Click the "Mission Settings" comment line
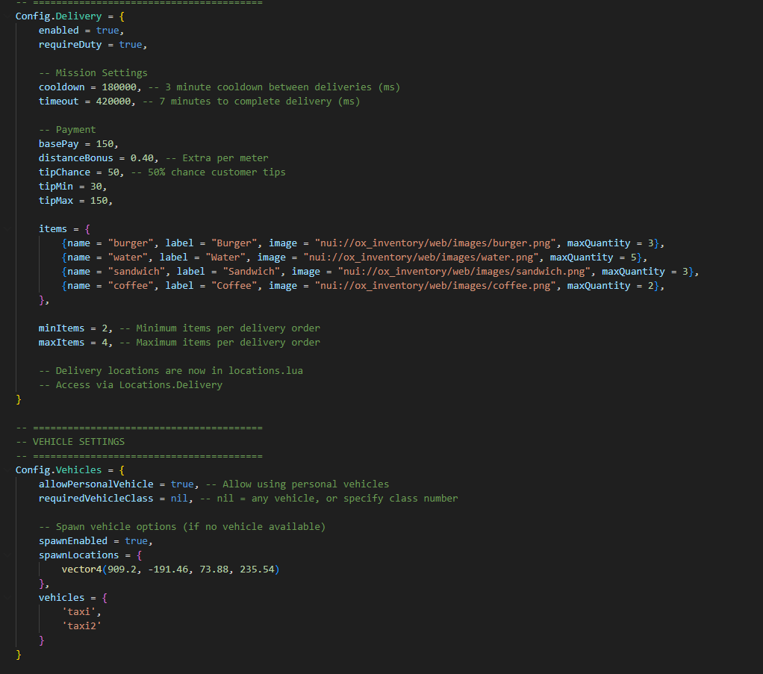Screen dimensions: 763x674 click(x=102, y=73)
